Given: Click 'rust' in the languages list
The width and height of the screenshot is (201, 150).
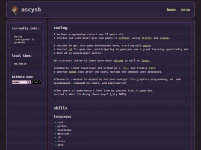Looking at the screenshot, I should click(60, 123).
